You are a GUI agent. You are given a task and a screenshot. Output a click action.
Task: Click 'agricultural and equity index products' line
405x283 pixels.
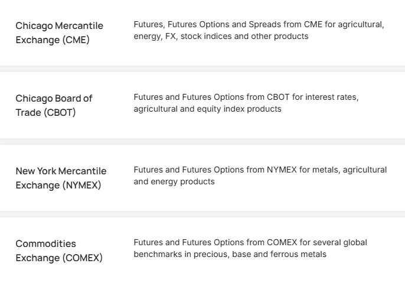point(207,109)
